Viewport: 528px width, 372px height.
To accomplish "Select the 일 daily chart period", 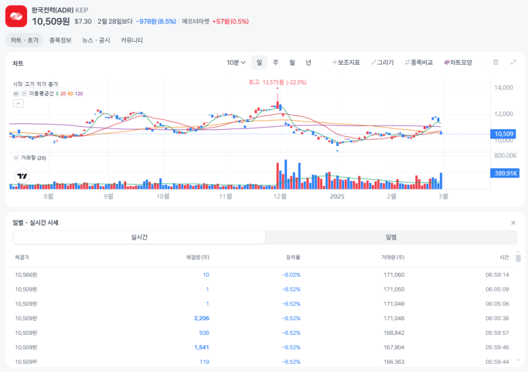I will [x=259, y=63].
